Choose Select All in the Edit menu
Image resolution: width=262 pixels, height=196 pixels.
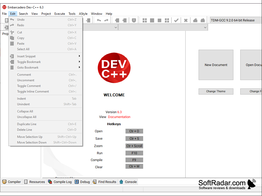tap(45, 49)
